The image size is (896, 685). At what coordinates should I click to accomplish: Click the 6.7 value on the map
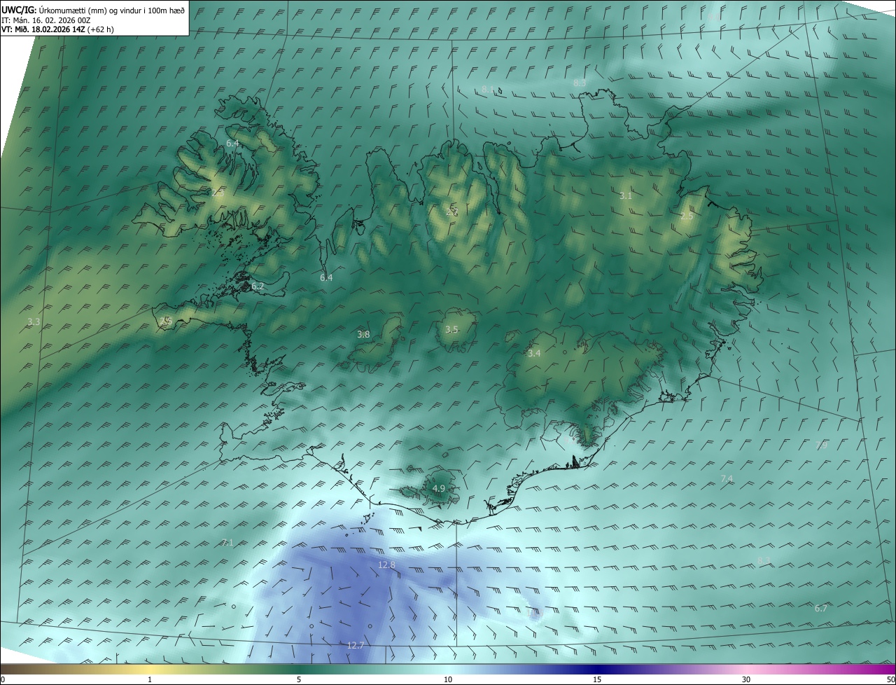[x=821, y=609]
